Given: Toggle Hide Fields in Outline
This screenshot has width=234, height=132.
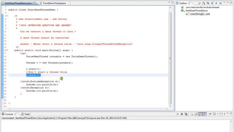Looking at the screenshot, I should point(208,3).
